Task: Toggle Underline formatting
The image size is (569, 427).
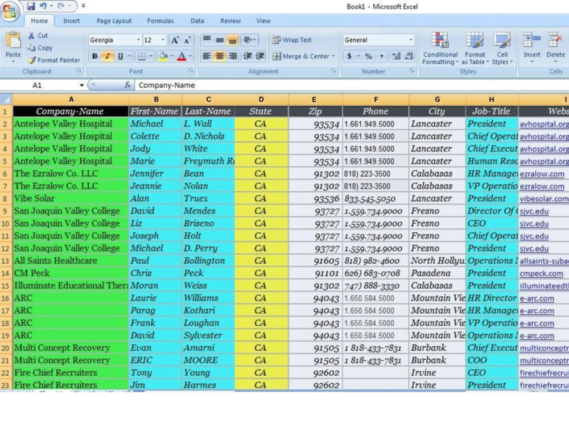Action: [121, 56]
